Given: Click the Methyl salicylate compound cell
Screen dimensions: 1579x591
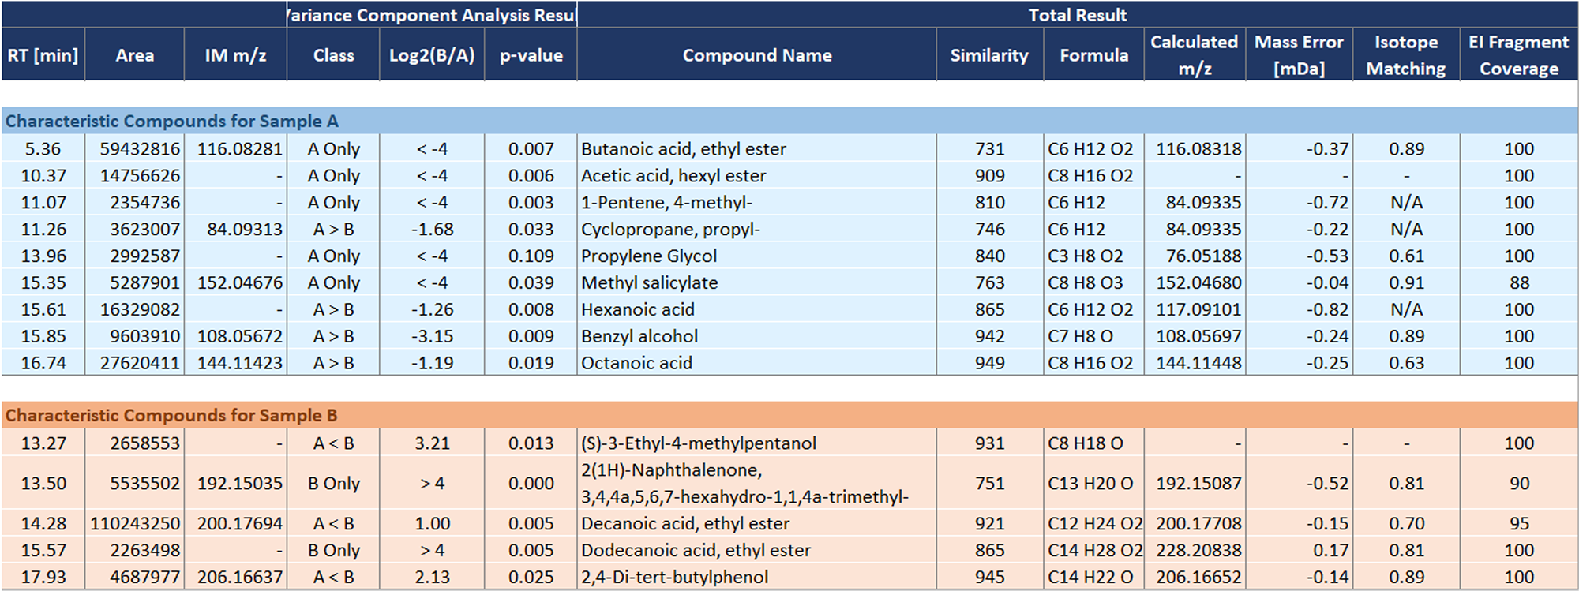Looking at the screenshot, I should (650, 282).
